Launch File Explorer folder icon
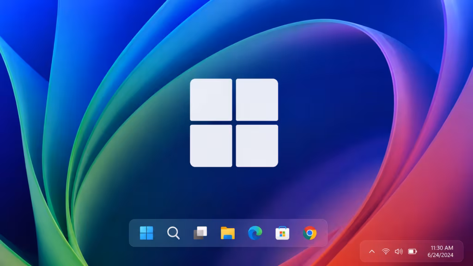473x266 pixels. pos(228,233)
